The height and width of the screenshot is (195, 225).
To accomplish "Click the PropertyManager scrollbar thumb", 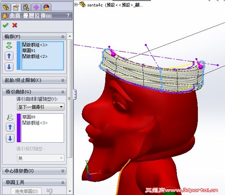I will (70, 99).
